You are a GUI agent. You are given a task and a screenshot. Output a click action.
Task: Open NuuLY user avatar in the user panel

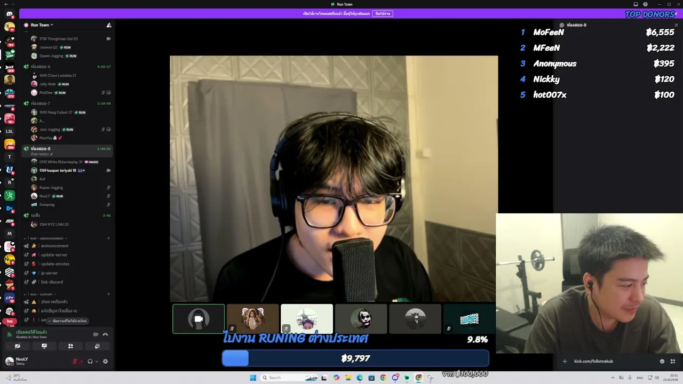click(x=9, y=361)
